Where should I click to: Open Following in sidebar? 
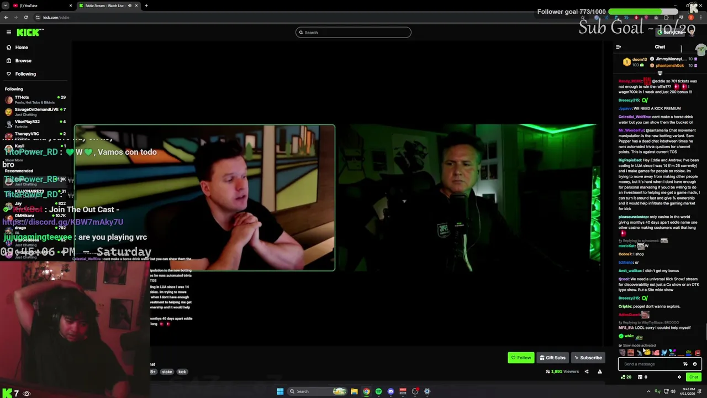25,74
